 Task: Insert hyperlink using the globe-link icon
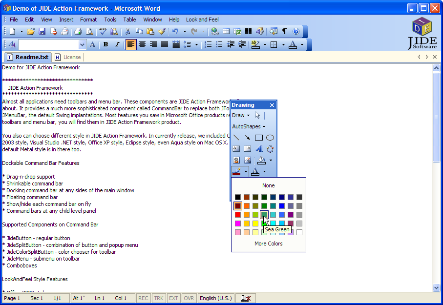215,31
